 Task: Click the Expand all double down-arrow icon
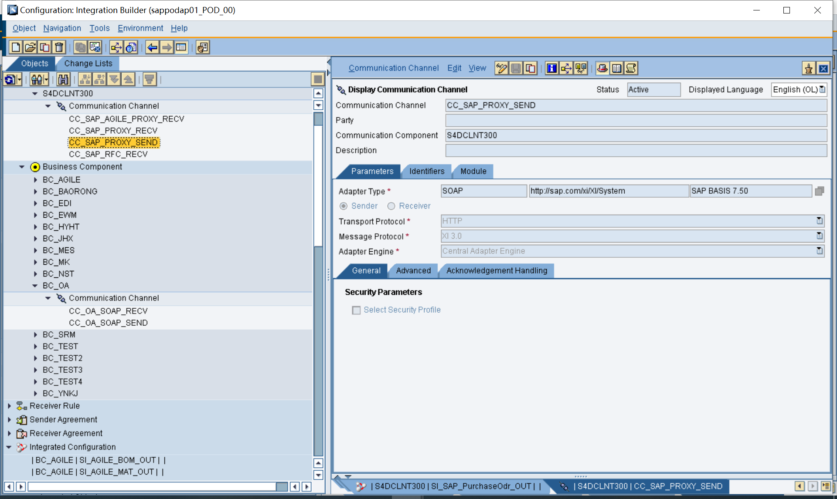coord(114,79)
